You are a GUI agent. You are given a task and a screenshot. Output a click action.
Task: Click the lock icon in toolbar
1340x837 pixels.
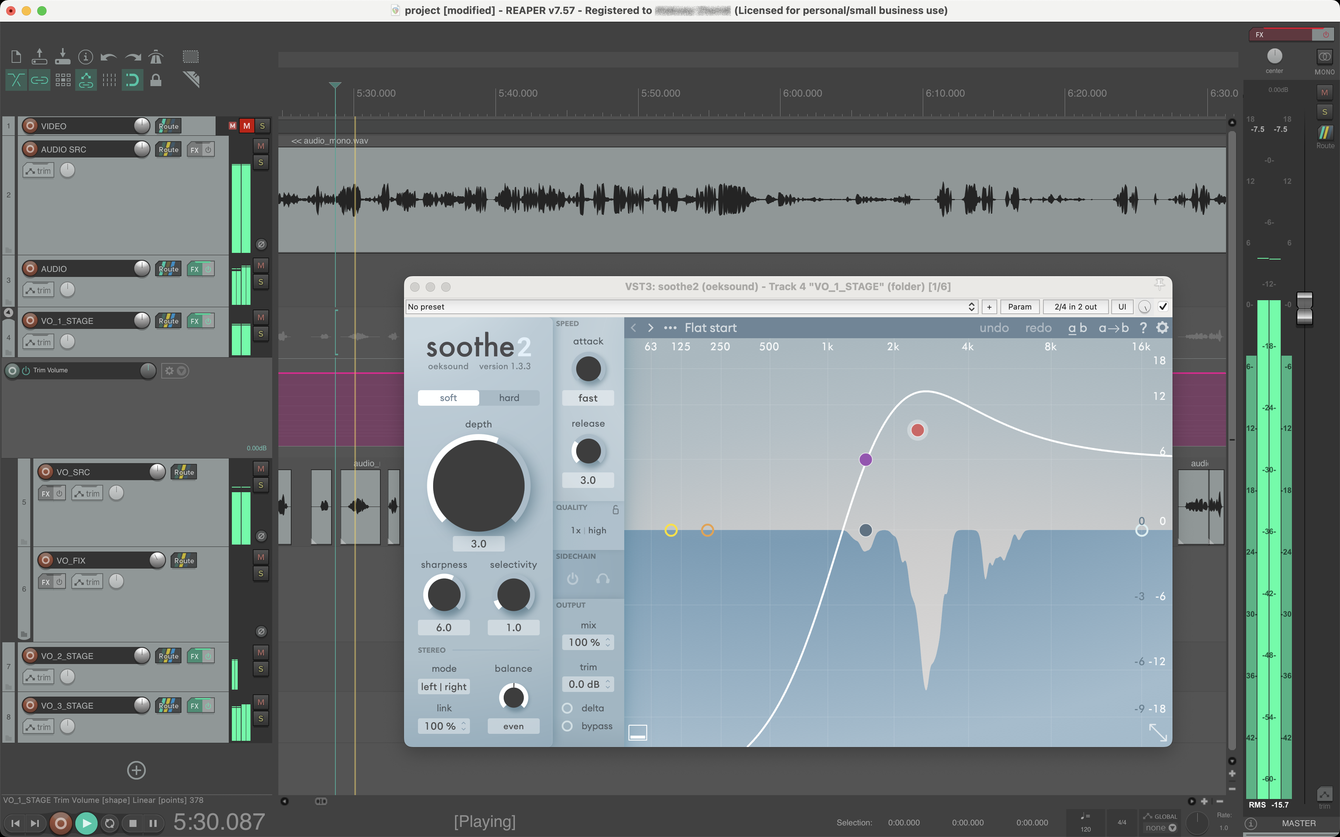point(156,80)
